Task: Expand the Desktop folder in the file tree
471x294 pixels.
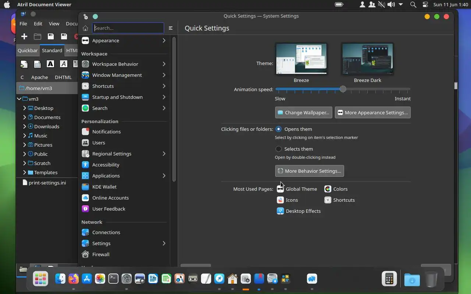Action: pyautogui.click(x=25, y=108)
